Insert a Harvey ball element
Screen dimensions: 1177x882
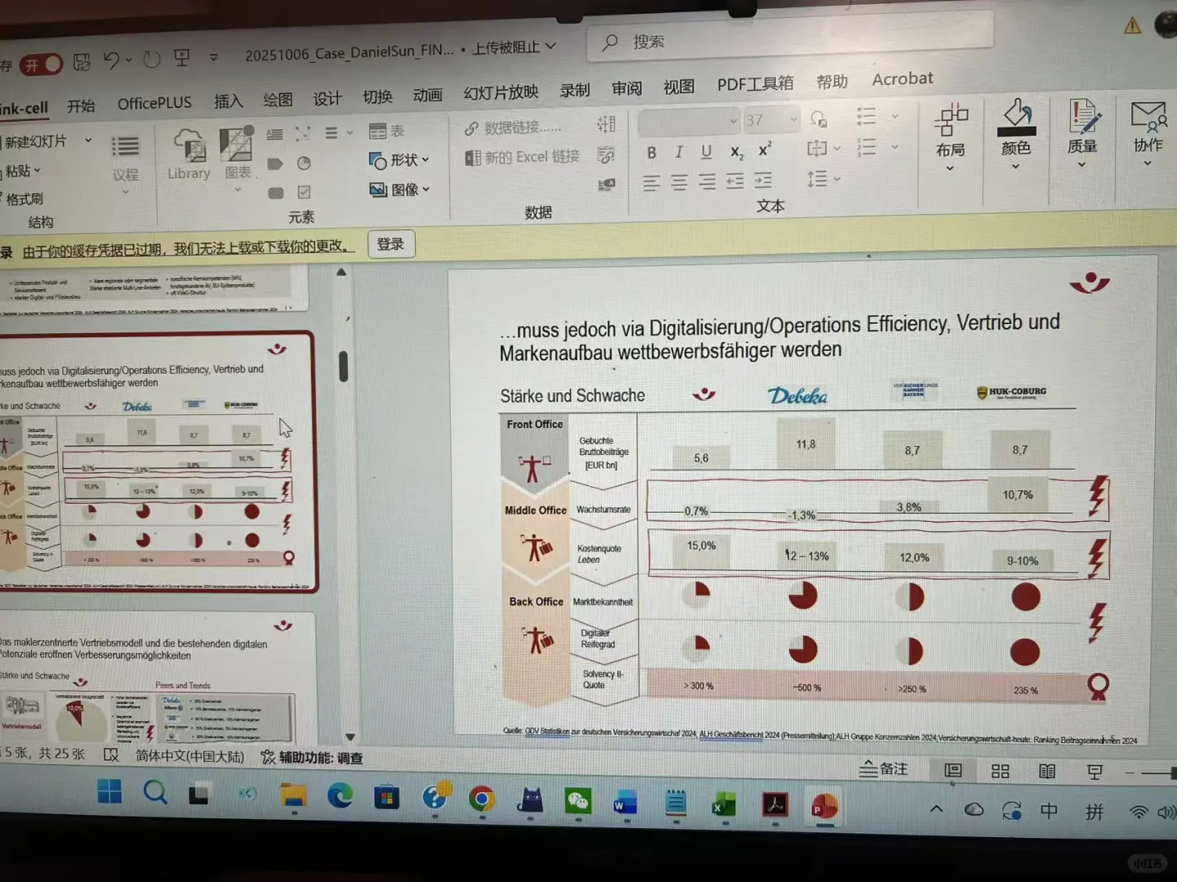point(304,163)
